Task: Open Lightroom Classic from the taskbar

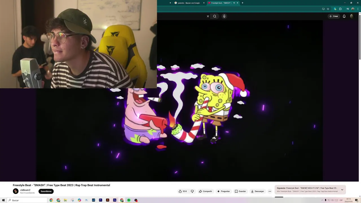Action: click(x=94, y=200)
